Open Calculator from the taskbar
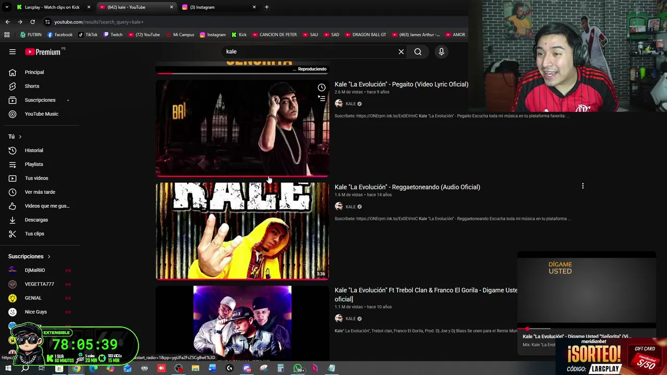Viewport: 667px width, 375px height. [280, 369]
